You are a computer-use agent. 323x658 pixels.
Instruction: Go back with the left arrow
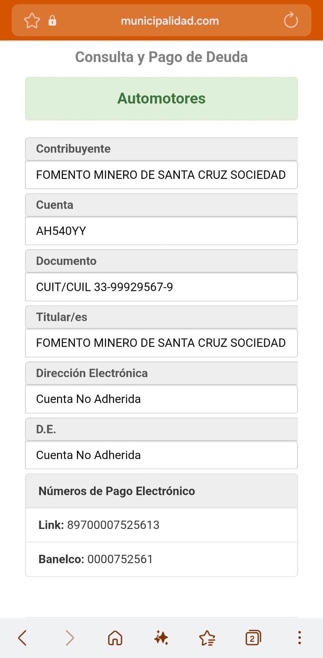point(23,638)
